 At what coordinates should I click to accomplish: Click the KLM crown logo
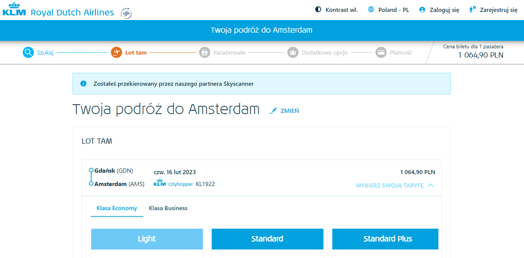(14, 10)
